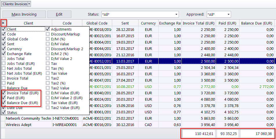This screenshot has height=139, width=276.
Task: Click the Edit button
Action: 59,14
